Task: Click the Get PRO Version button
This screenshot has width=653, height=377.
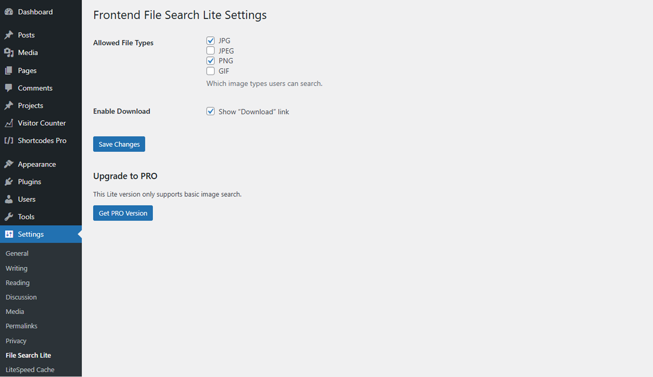Action: [123, 213]
